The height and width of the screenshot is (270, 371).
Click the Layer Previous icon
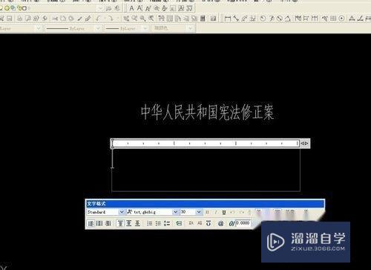coord(117,8)
